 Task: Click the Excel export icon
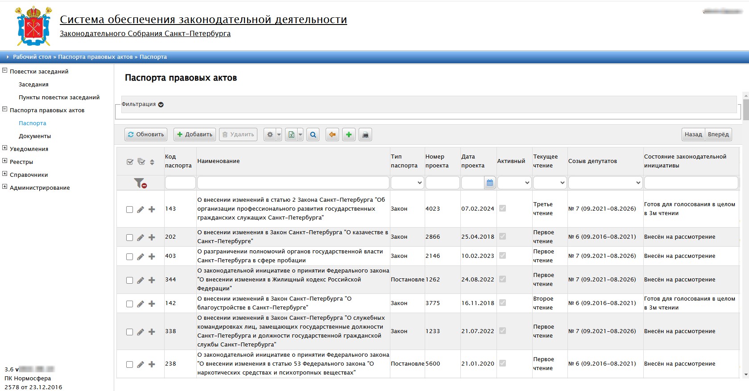coord(291,134)
